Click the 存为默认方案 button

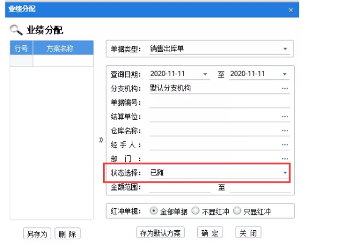(x=160, y=233)
